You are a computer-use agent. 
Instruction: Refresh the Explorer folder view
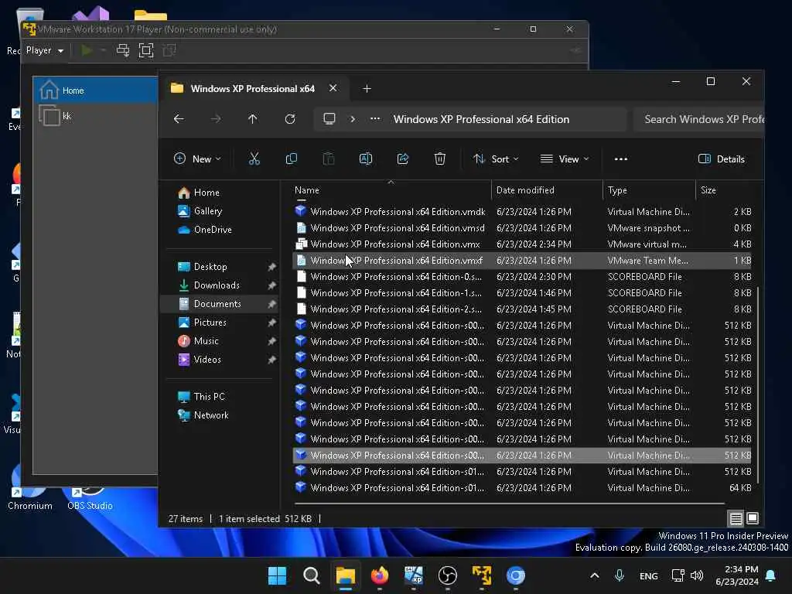point(290,119)
